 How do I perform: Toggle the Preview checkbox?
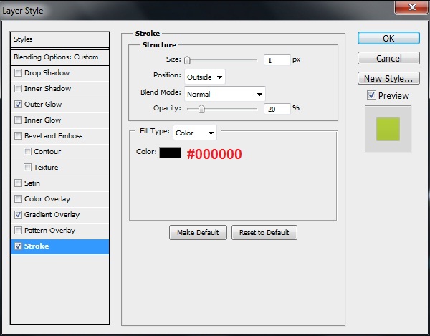tap(371, 95)
